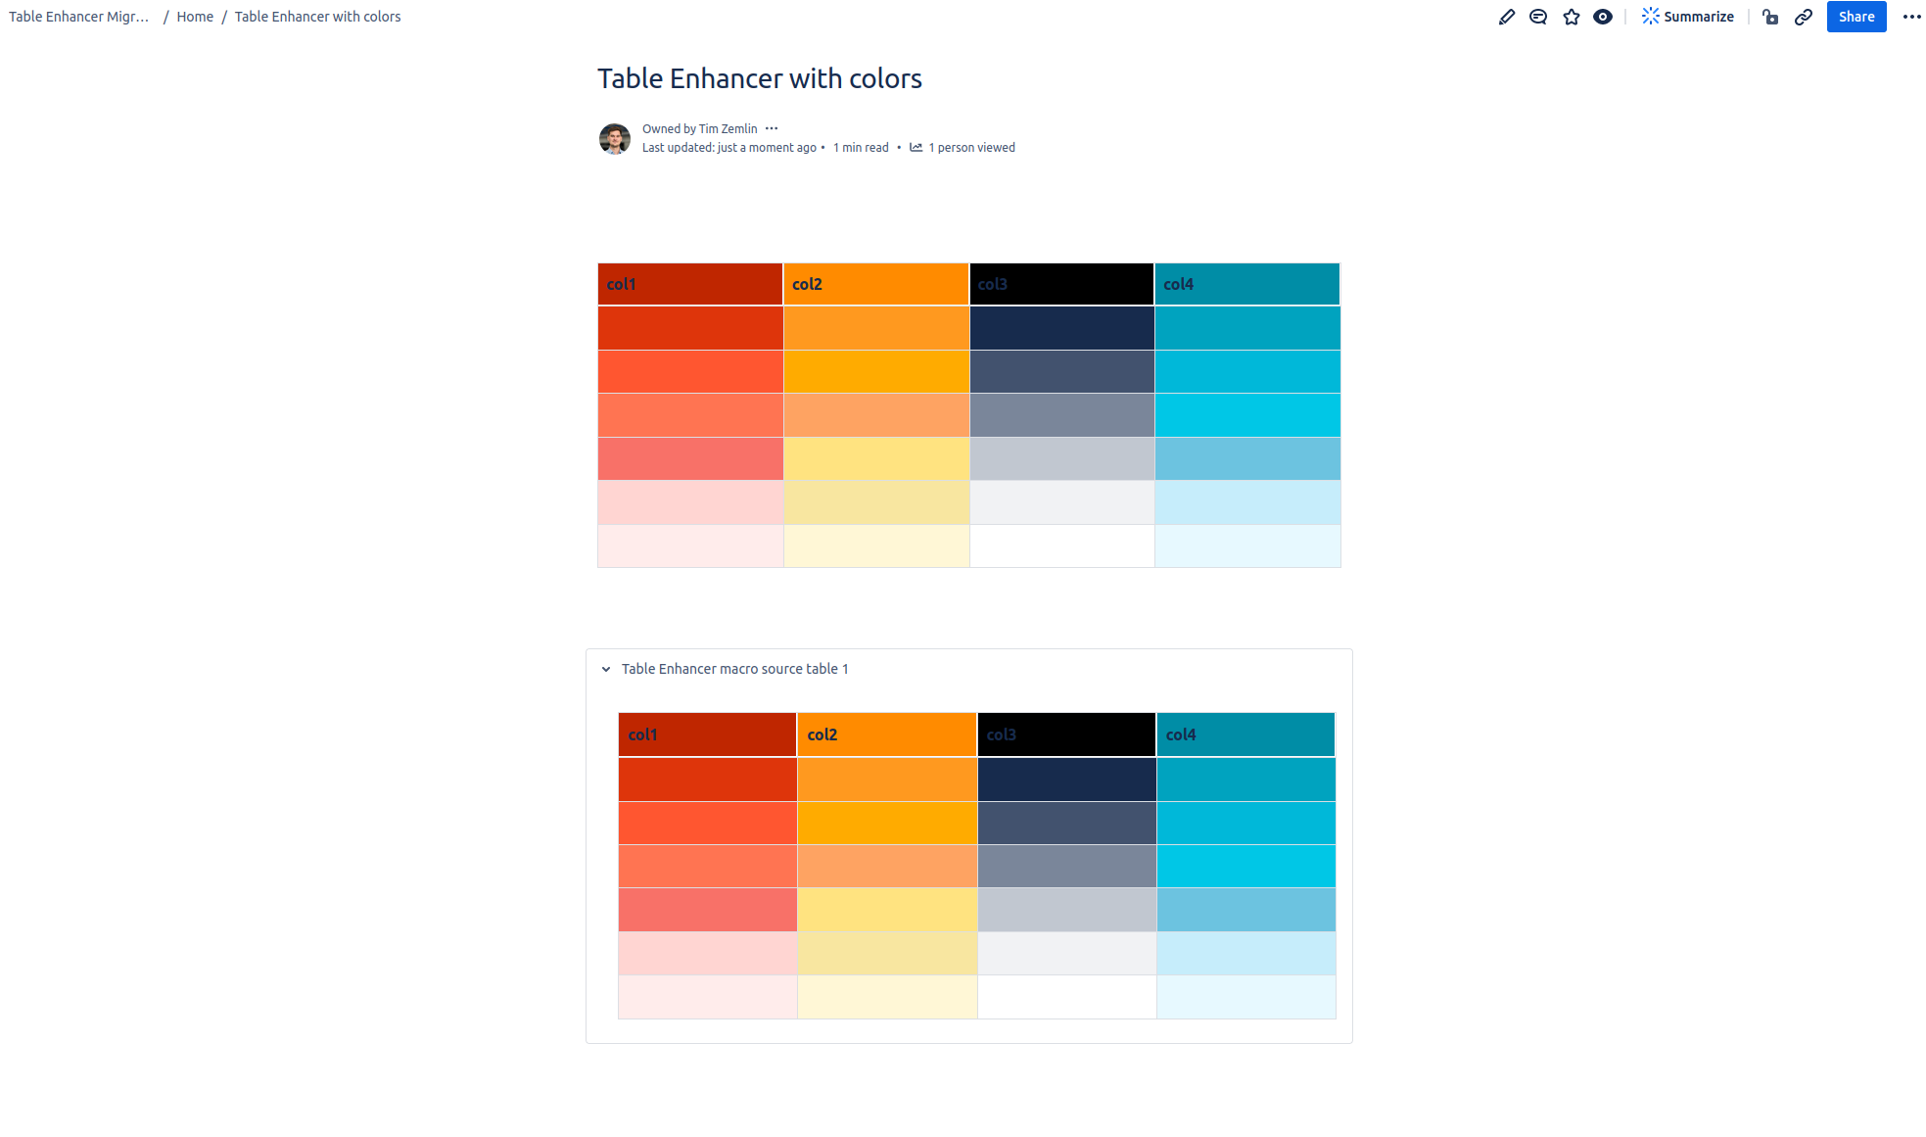Copy the page link using the chain icon
The image size is (1926, 1137).
click(x=1805, y=18)
